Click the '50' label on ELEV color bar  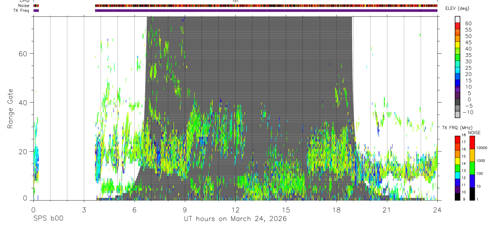(468, 36)
